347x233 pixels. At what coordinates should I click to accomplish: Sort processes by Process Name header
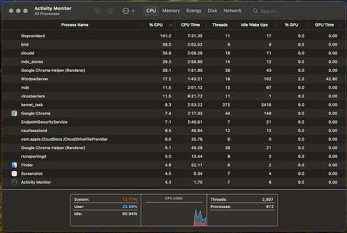[75, 25]
